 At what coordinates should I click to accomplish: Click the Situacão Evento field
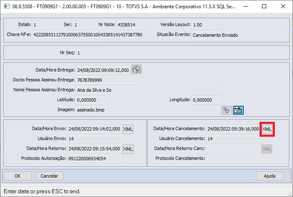click(240, 35)
